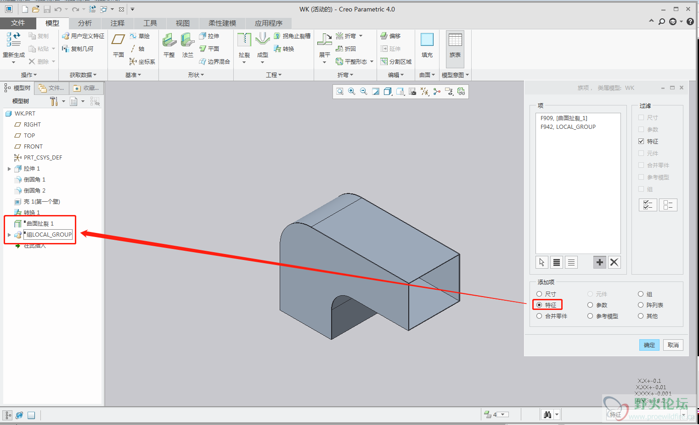Click the search magnifier icon at top right

(x=662, y=22)
